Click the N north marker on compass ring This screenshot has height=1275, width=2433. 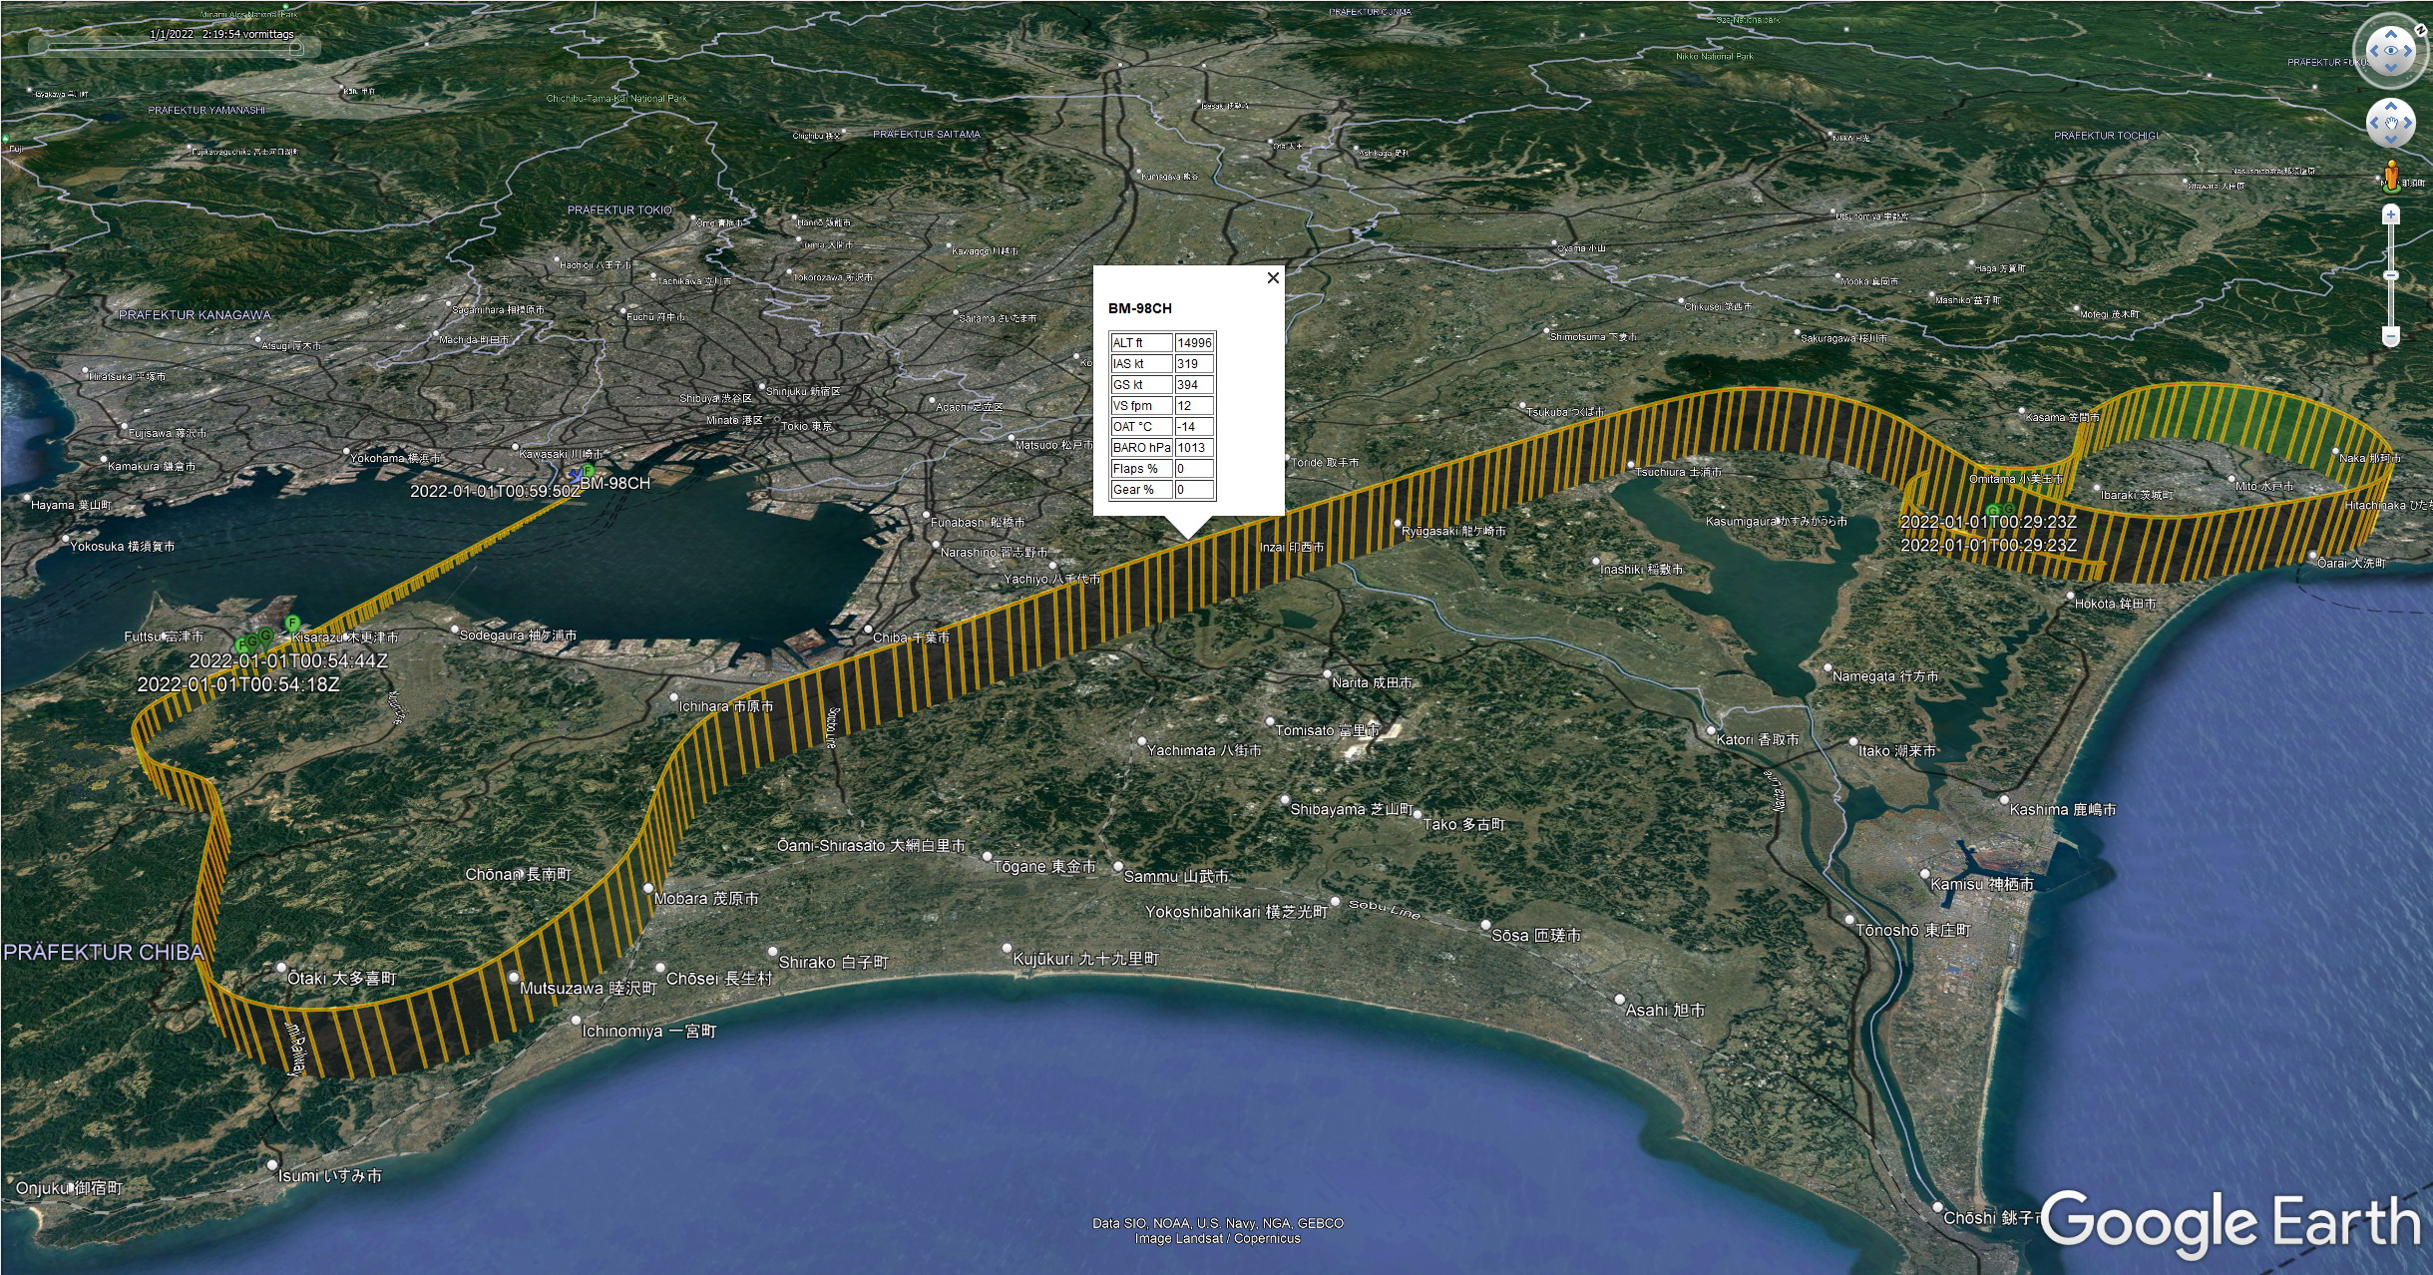(2419, 30)
